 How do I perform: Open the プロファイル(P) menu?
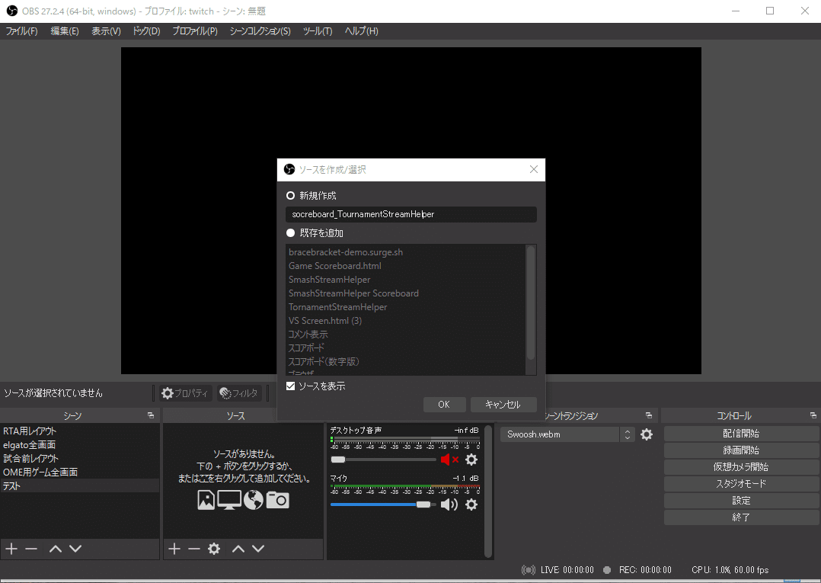pos(195,31)
